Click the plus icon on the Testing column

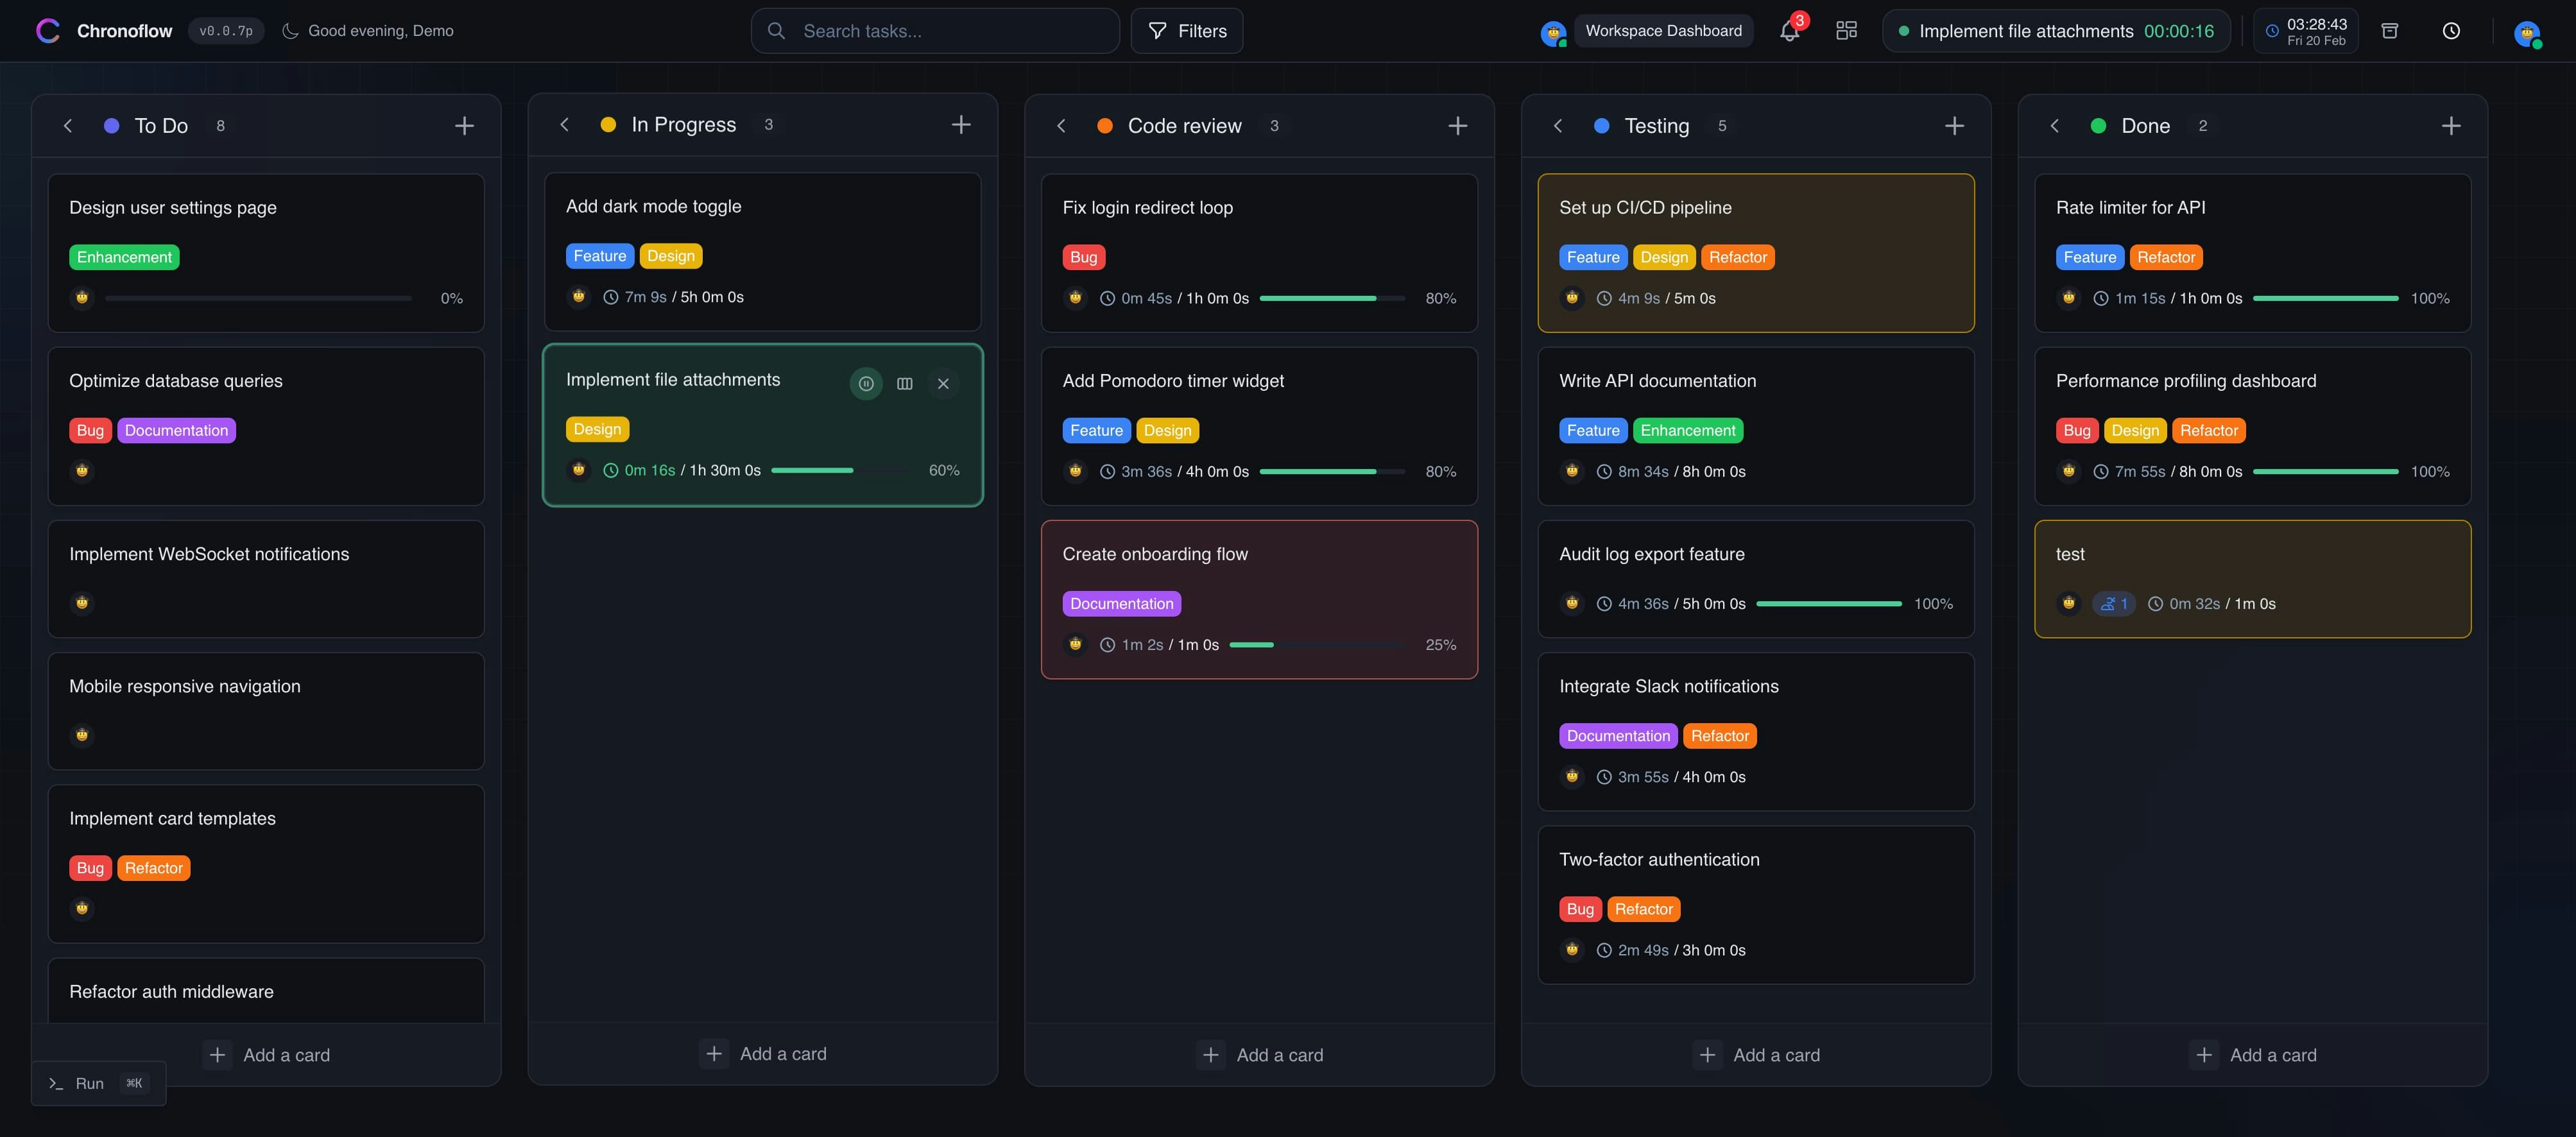click(x=1955, y=125)
